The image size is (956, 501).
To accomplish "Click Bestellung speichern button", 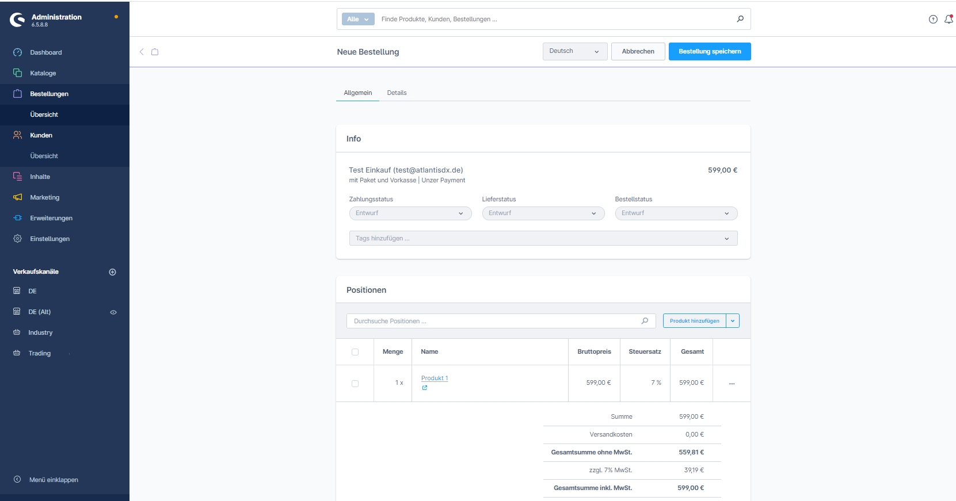I will pos(710,51).
